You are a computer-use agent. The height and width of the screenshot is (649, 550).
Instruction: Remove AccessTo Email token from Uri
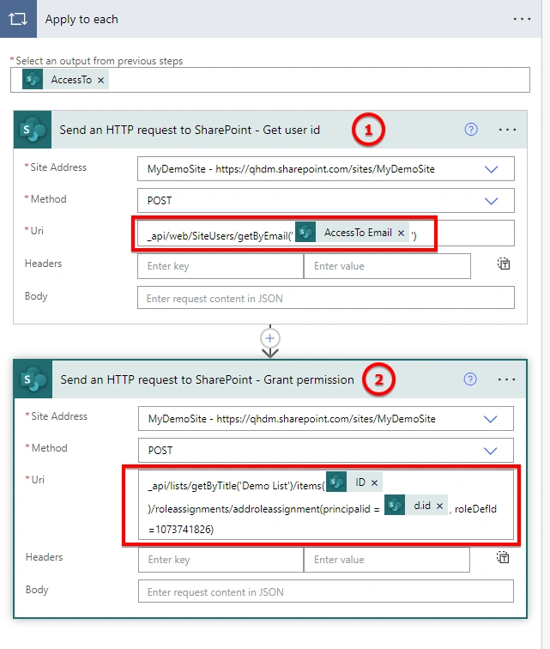pos(401,233)
